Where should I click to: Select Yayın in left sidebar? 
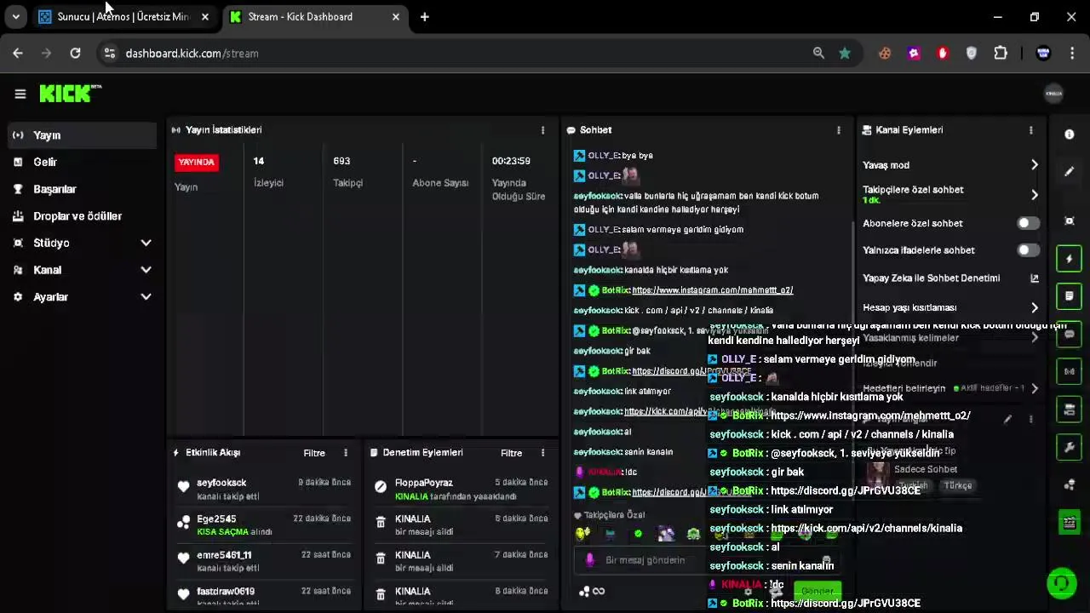82,135
